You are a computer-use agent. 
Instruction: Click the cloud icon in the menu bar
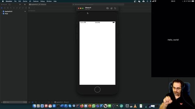pyautogui.click(x=144, y=1)
